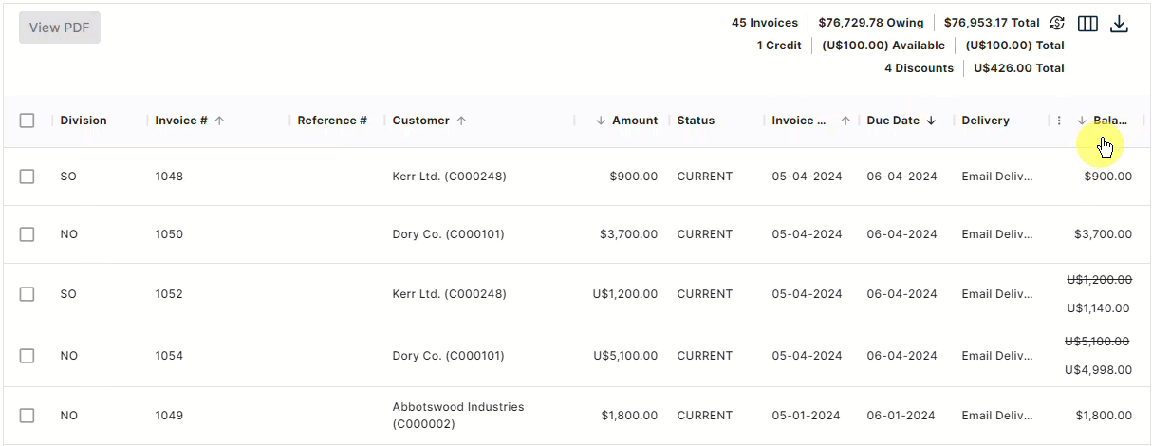The width and height of the screenshot is (1152, 446).
Task: Check the box for invoice 1048
Action: click(27, 177)
